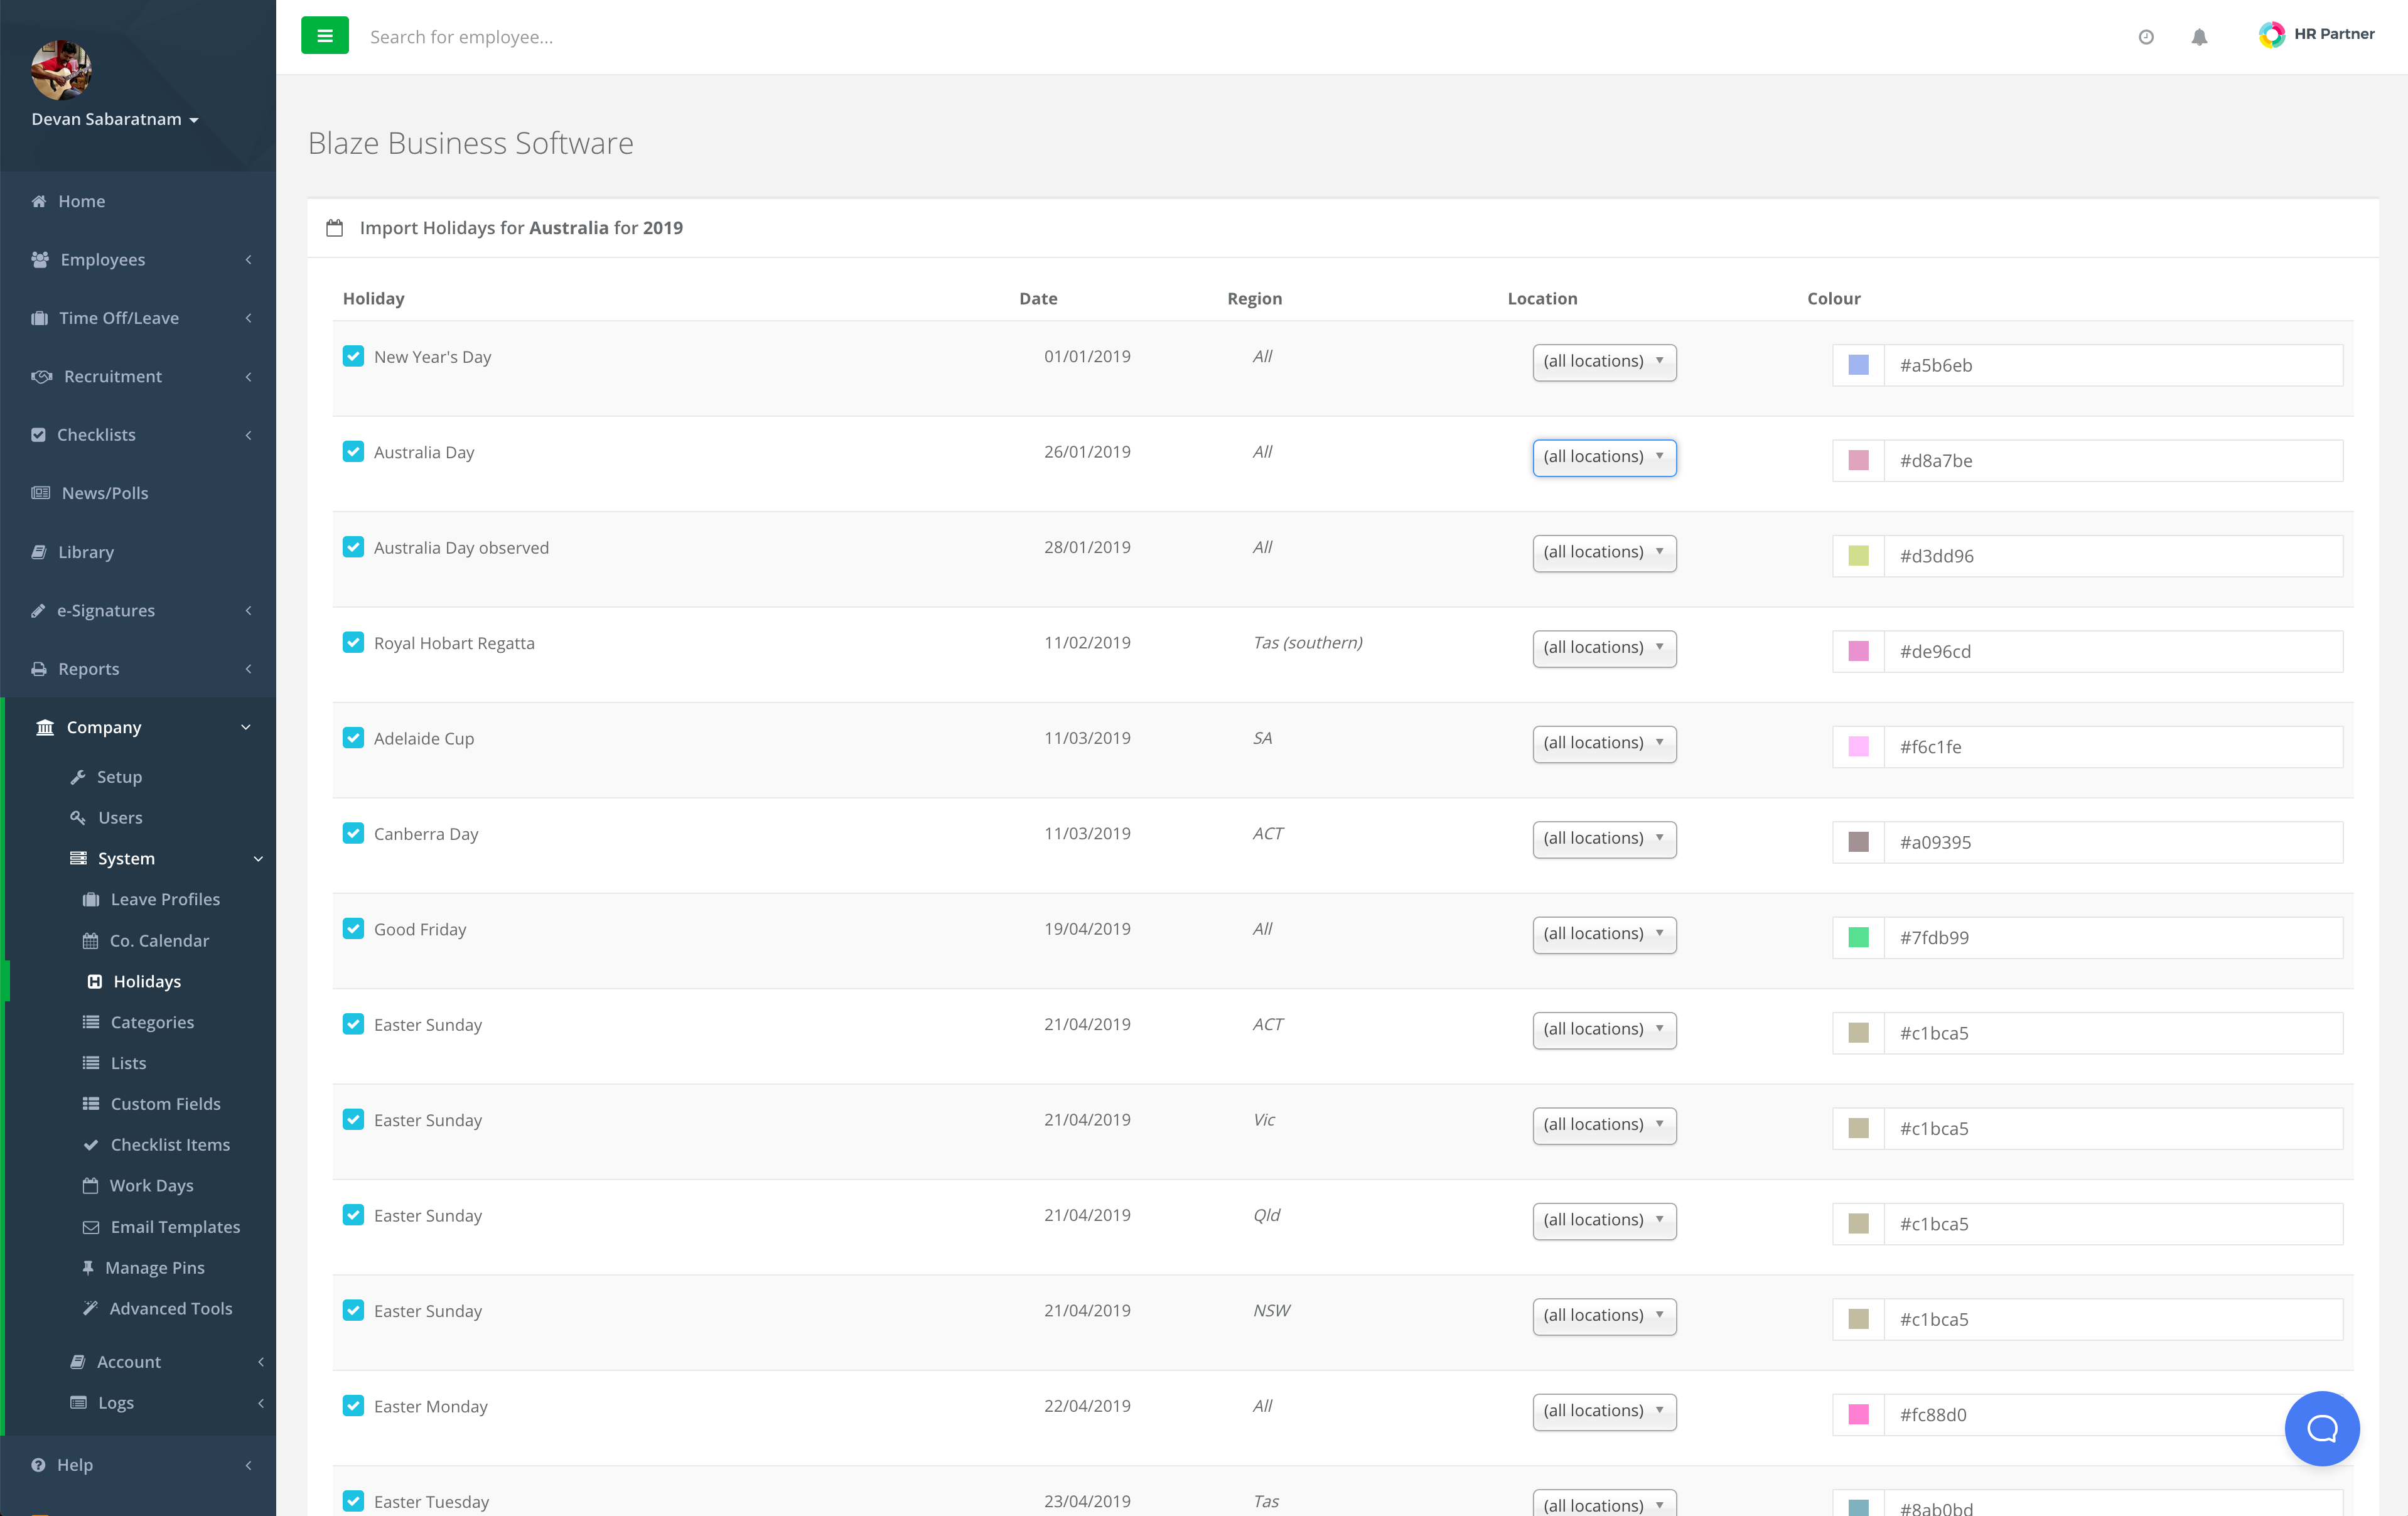This screenshot has height=1516, width=2408.
Task: Uncheck the Easter Tuesday checkbox
Action: [353, 1501]
